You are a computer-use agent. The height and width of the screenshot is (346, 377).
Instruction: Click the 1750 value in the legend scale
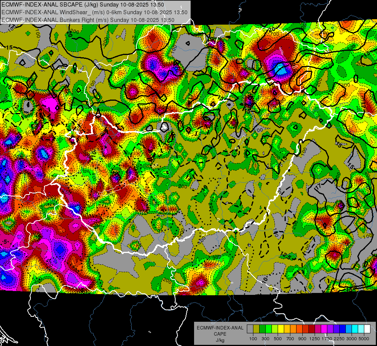point(327,339)
